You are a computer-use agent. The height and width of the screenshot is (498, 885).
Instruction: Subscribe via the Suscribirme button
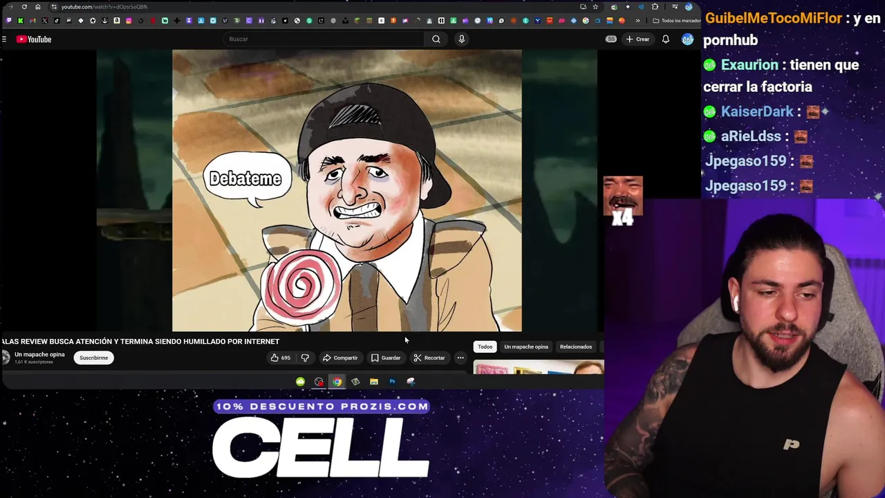93,358
